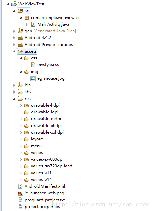
Task: Expand the menu folder
Action: click(x=21, y=146)
